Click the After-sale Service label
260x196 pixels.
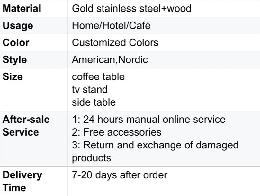click(26, 126)
